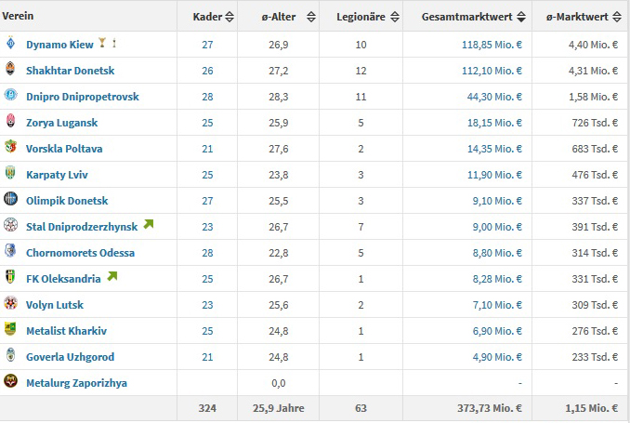Click the Dynamo Kiew club crest icon
Image resolution: width=630 pixels, height=423 pixels.
pyautogui.click(x=10, y=45)
